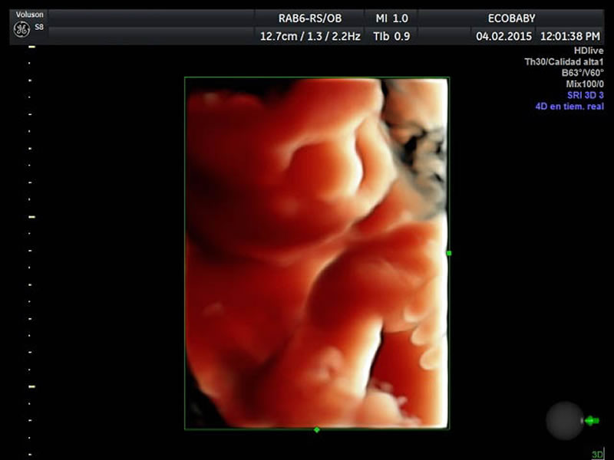The image size is (614, 460).
Task: Click the date 04.02.2015
Action: point(502,35)
